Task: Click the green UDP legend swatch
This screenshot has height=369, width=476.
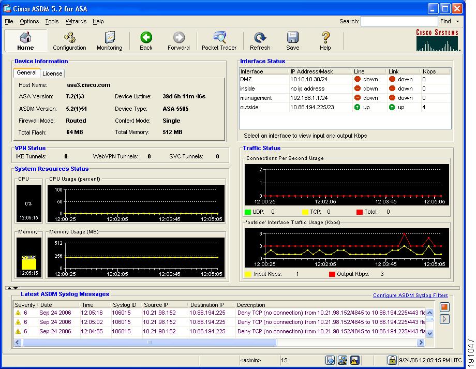Action: pos(247,212)
